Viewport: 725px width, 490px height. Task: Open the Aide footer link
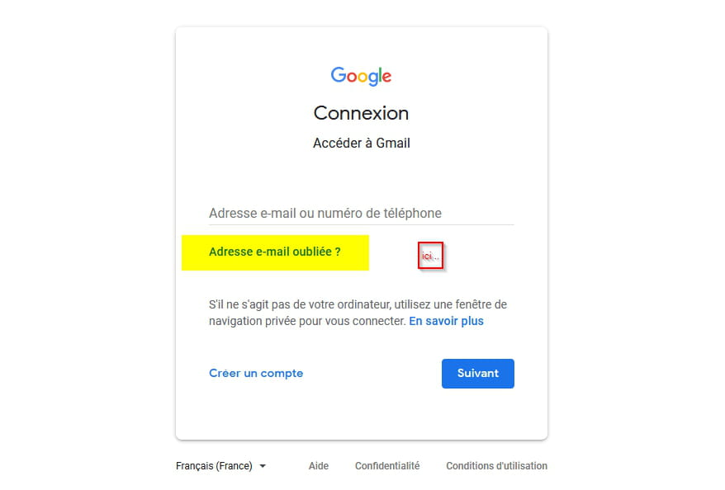pos(319,466)
